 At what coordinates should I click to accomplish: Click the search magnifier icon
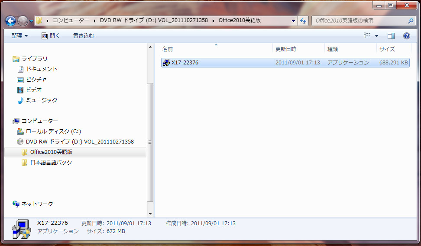click(x=411, y=21)
